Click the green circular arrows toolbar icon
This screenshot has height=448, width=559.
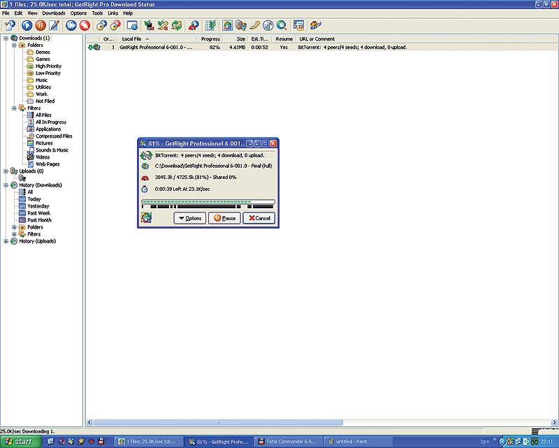pyautogui.click(x=177, y=25)
